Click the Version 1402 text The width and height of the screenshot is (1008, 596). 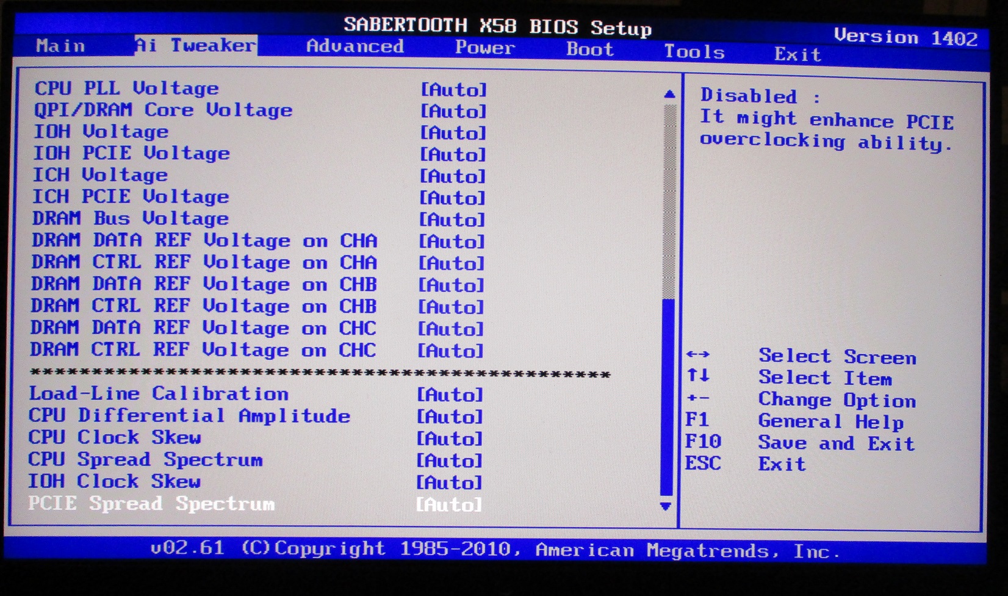pyautogui.click(x=905, y=37)
